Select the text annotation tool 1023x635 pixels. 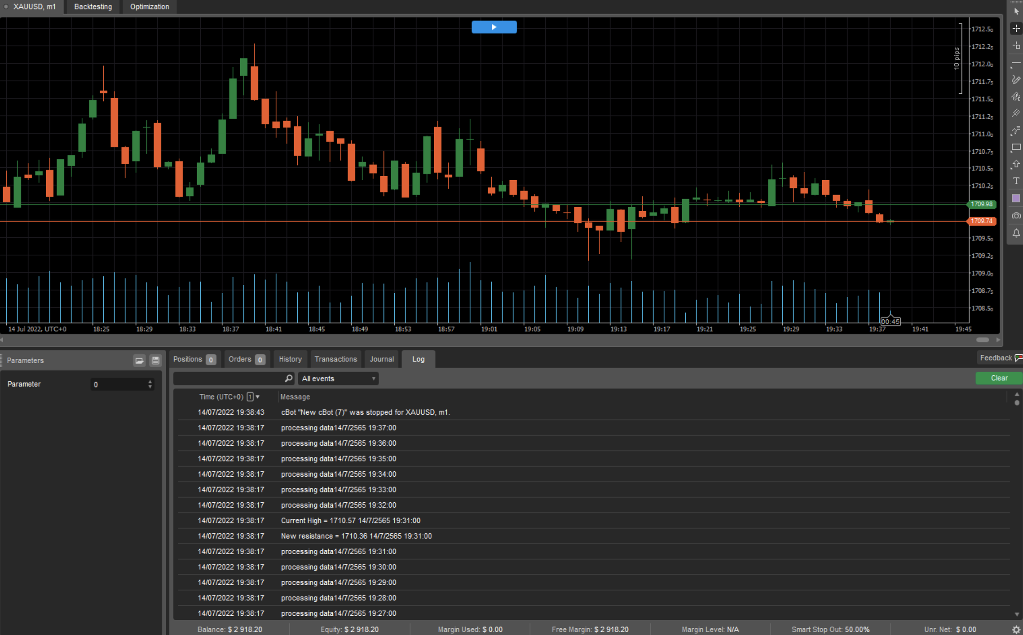coord(1016,181)
